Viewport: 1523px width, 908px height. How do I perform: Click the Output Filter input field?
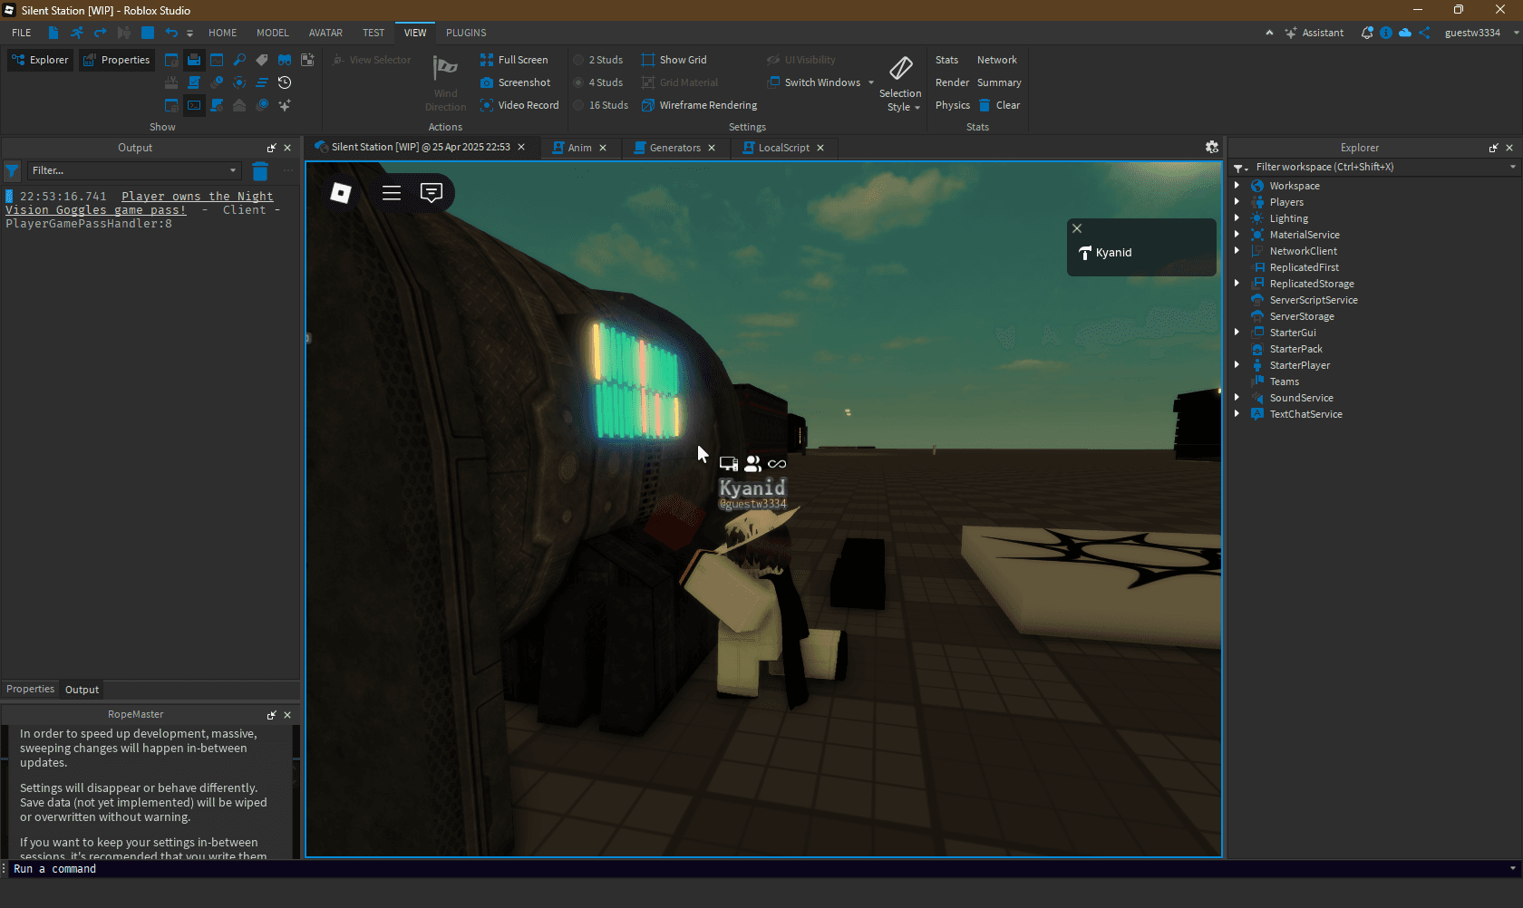pyautogui.click(x=134, y=170)
